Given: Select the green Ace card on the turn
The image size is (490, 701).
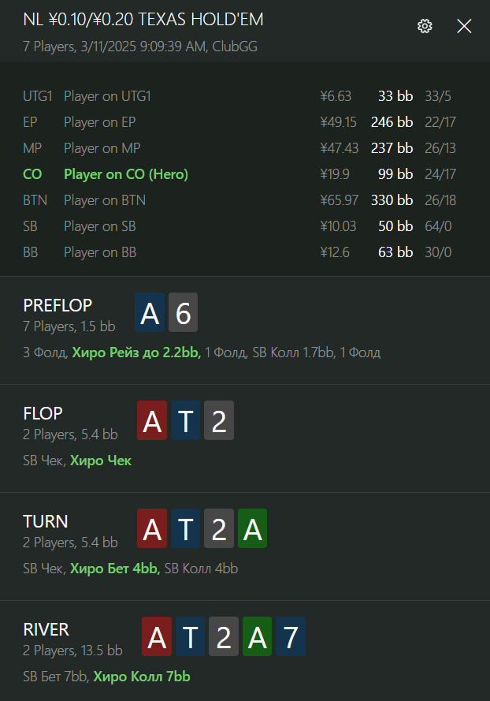Looking at the screenshot, I should coord(252,528).
